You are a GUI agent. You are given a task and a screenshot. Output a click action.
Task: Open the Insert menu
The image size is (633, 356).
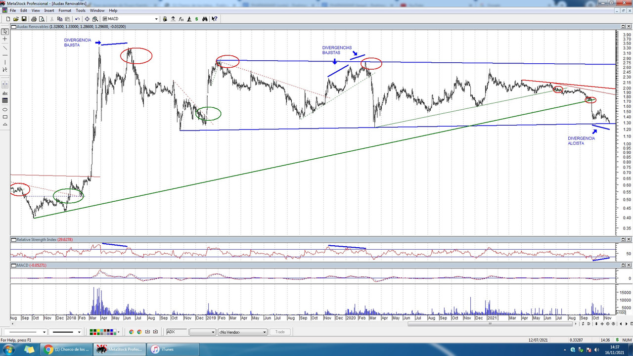(49, 10)
